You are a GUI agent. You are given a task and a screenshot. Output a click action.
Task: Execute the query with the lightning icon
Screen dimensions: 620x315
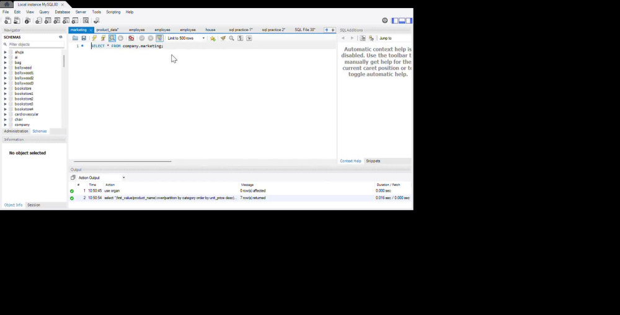coord(94,38)
